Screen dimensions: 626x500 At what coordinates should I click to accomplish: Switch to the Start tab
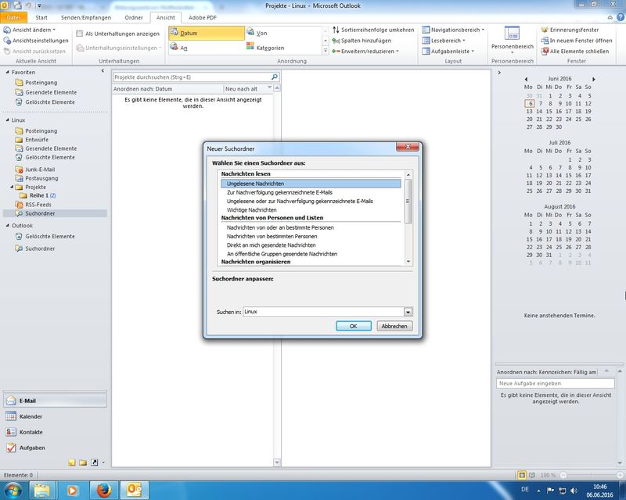click(x=41, y=17)
